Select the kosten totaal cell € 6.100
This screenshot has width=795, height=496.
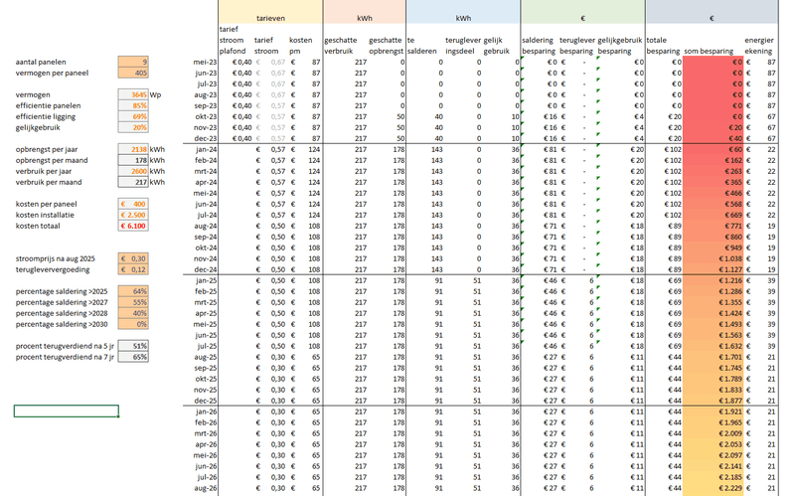133,226
